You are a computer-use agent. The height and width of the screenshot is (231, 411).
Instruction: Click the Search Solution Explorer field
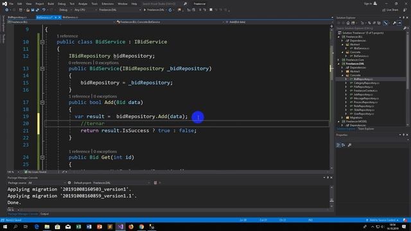372,28
